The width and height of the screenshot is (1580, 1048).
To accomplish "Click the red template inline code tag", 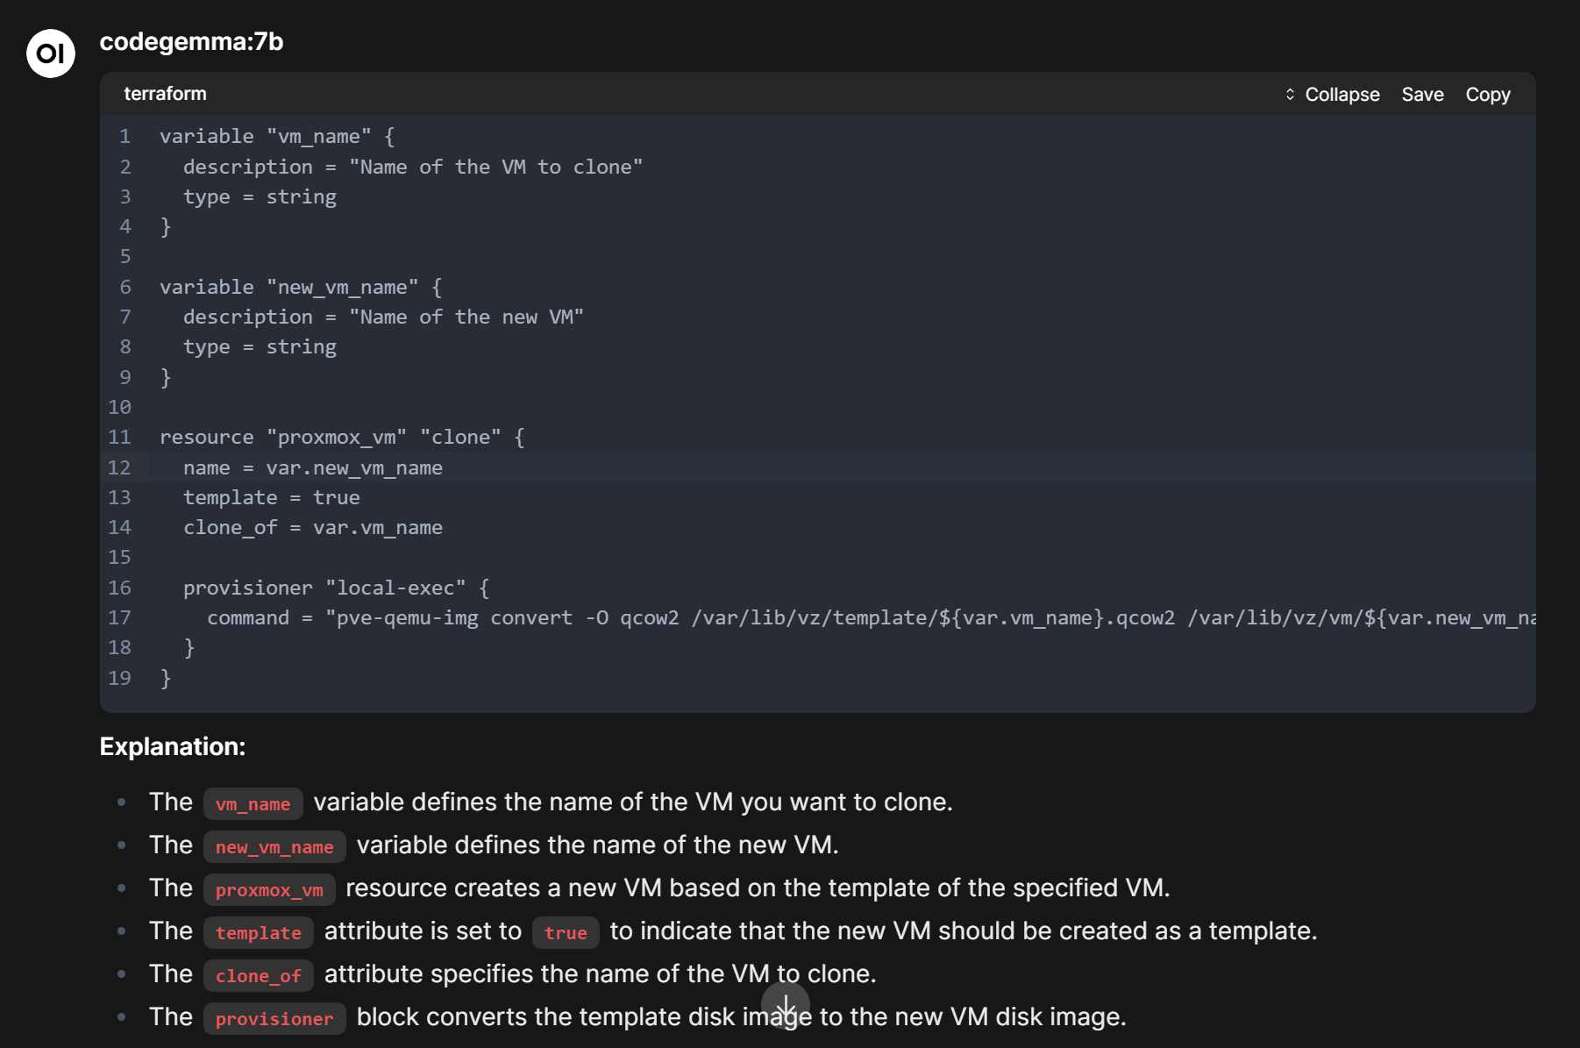I will [258, 933].
